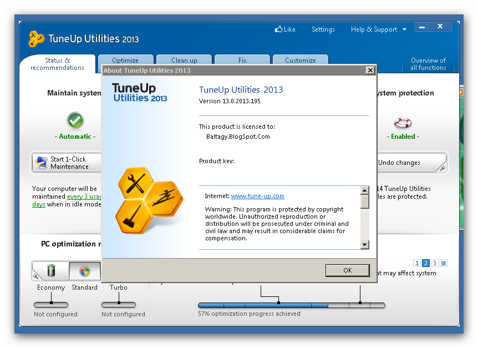
Task: Open the Status & recommendations tab
Action: [x=57, y=64]
